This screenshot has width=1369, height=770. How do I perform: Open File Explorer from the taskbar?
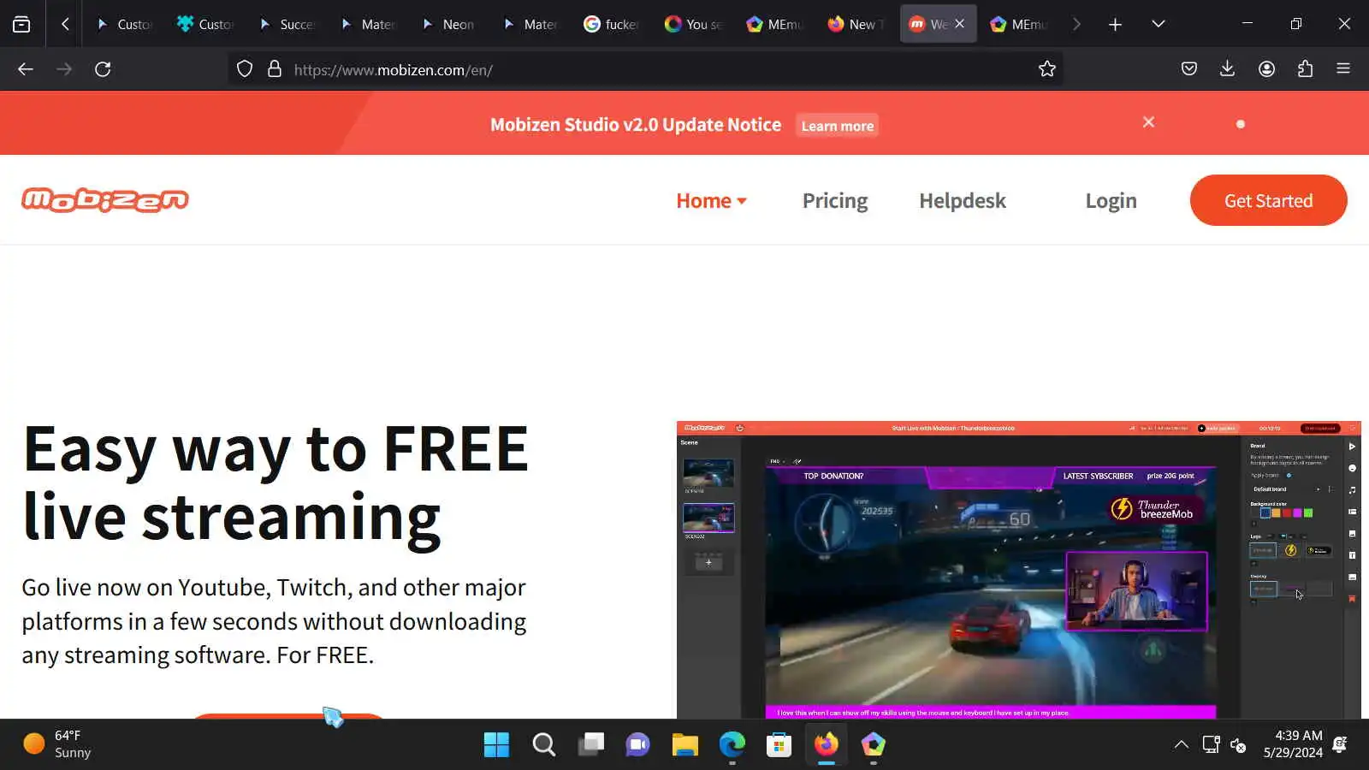(x=684, y=744)
